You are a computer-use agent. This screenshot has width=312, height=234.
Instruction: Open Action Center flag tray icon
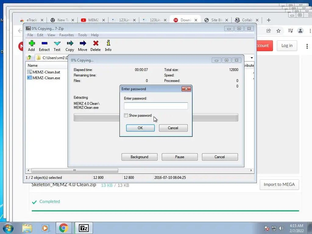(x=266, y=228)
